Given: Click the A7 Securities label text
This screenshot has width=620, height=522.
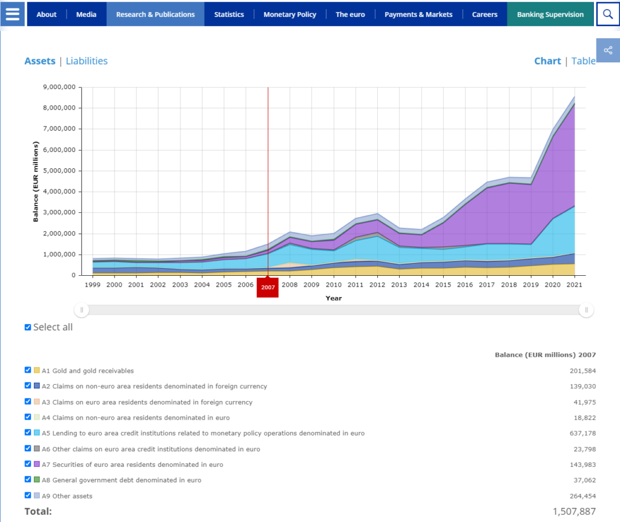Looking at the screenshot, I should (133, 465).
